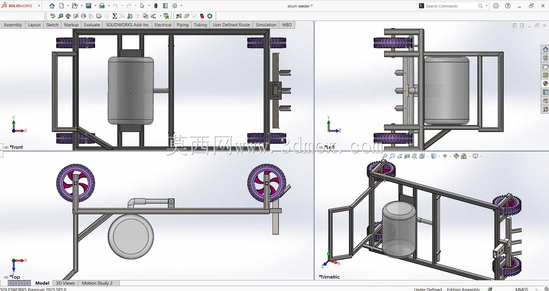
Task: Select the 3D Views bottom tab
Action: 65,283
